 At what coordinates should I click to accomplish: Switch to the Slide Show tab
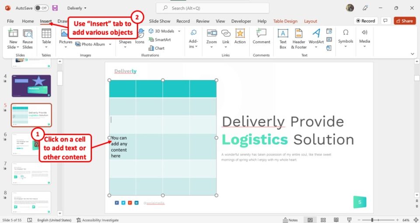click(160, 21)
